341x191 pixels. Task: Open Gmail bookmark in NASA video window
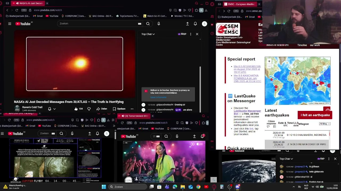coord(38,16)
